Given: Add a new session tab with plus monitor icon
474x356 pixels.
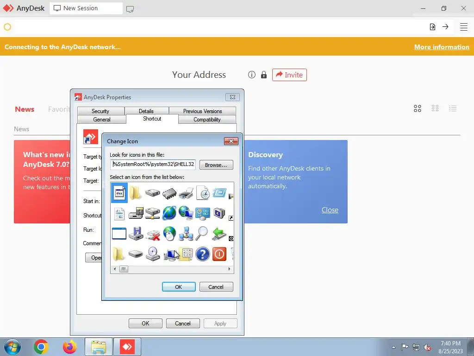Looking at the screenshot, I should [x=130, y=9].
